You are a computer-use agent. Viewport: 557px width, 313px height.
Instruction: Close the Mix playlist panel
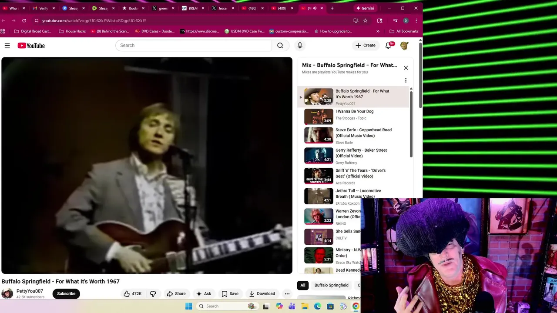point(406,68)
